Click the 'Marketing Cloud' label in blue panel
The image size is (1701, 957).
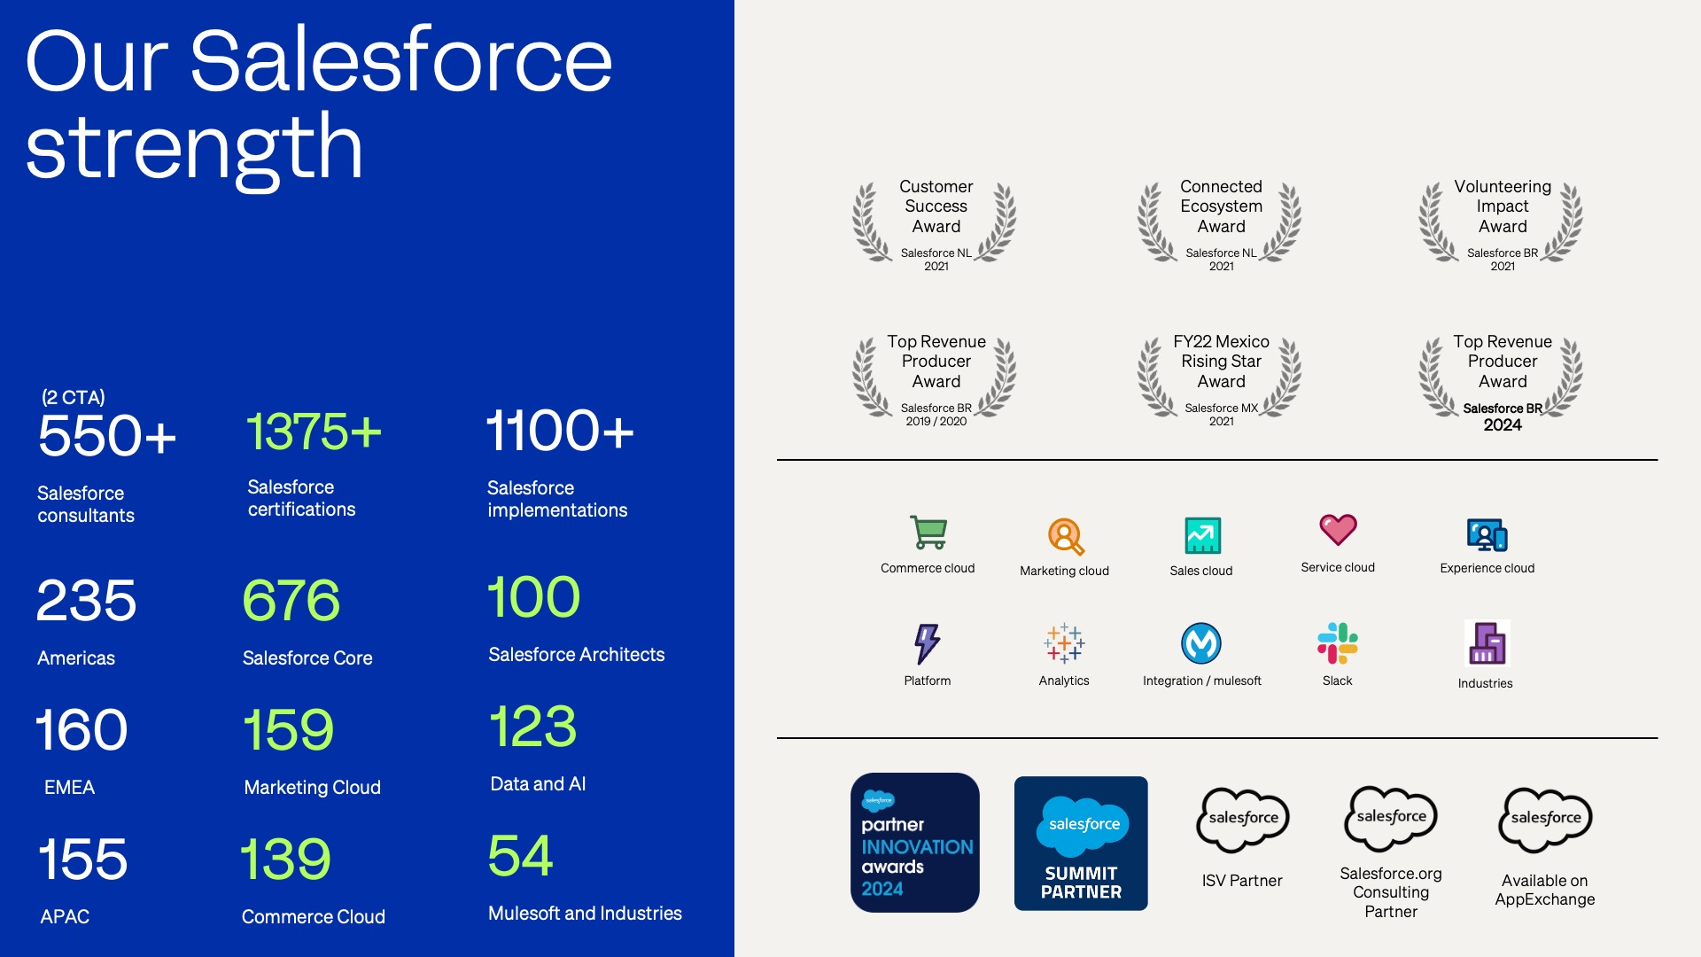[x=312, y=788]
